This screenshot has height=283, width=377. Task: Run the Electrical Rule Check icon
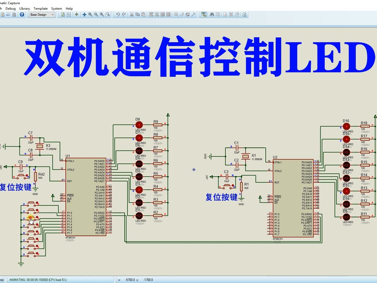[244, 14]
